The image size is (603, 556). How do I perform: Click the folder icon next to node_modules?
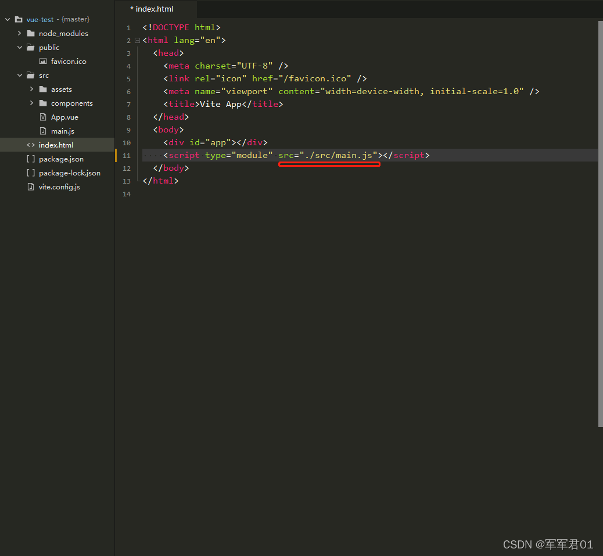30,33
